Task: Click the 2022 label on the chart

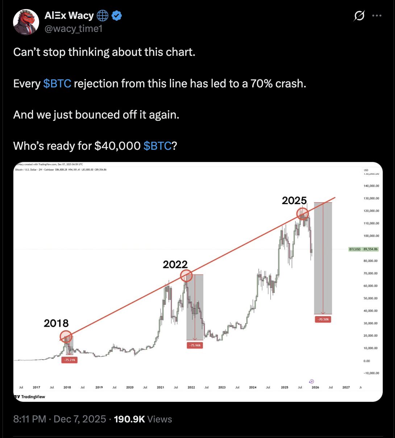Action: (x=176, y=265)
